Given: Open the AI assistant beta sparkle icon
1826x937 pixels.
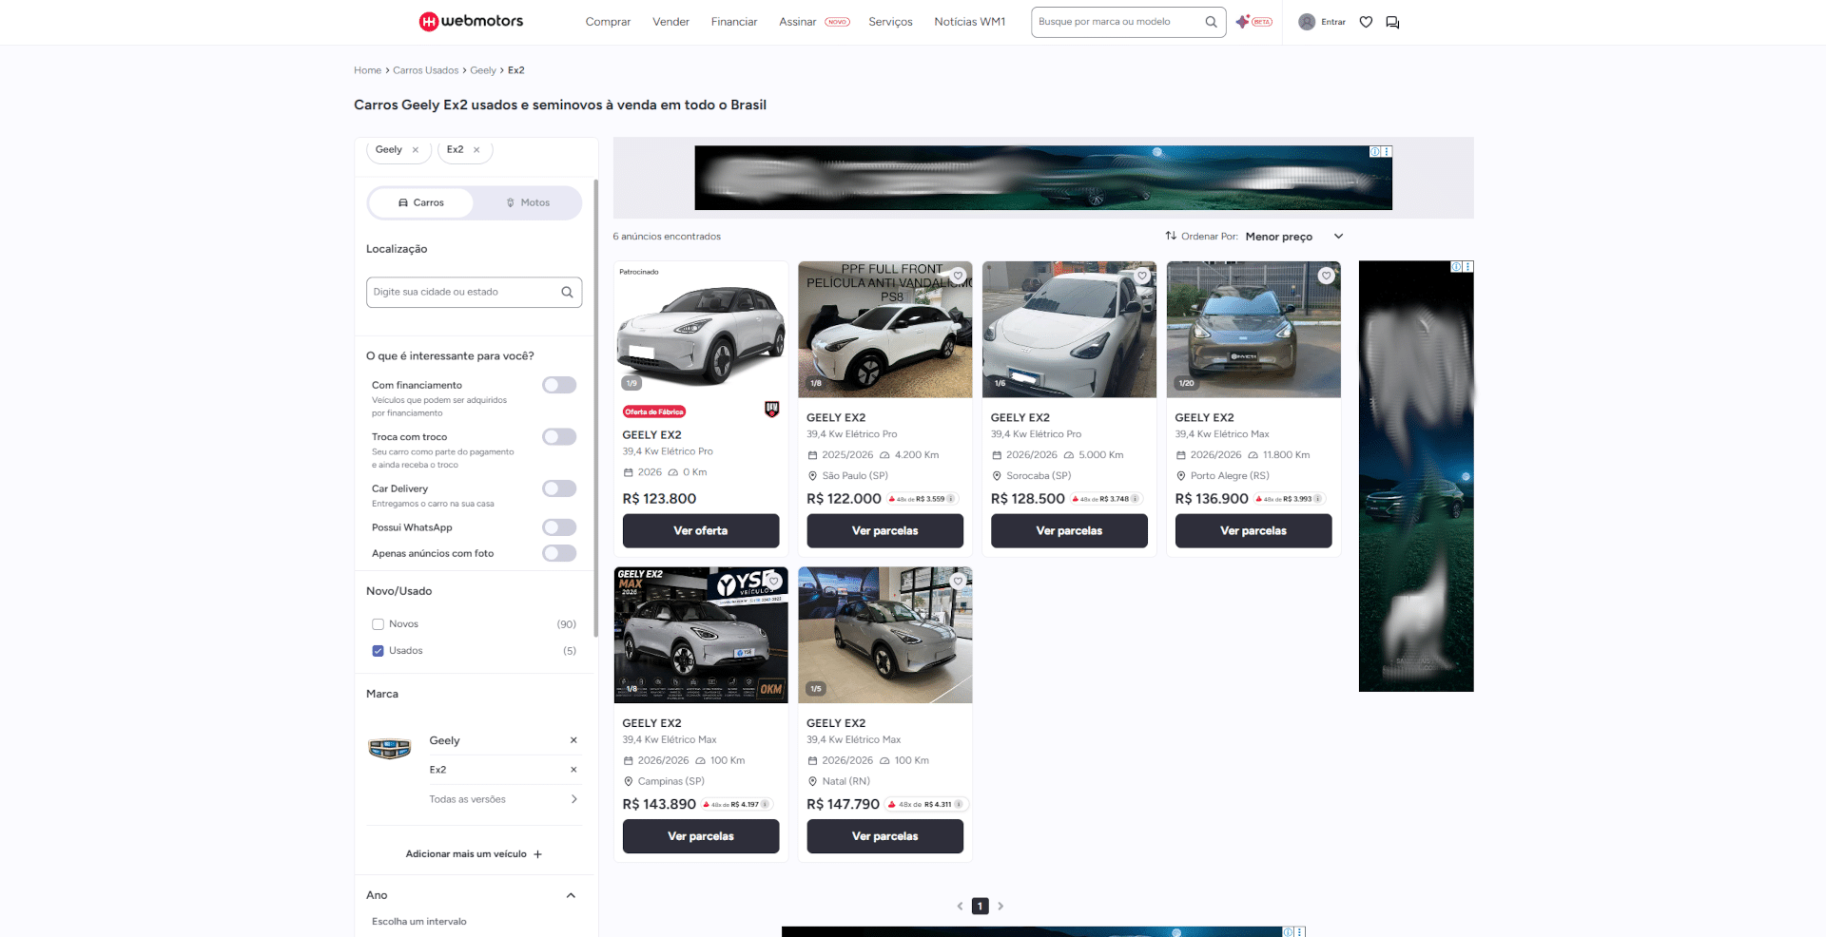Looking at the screenshot, I should 1242,21.
